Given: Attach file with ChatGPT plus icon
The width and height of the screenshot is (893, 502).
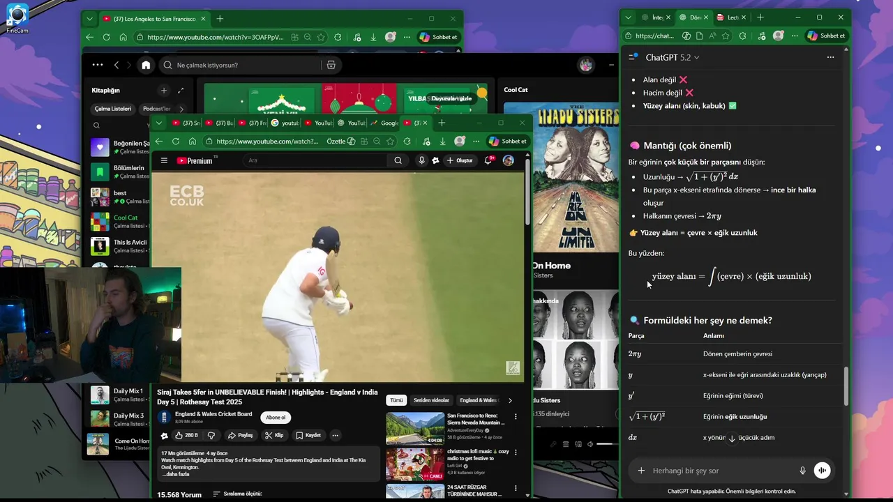Looking at the screenshot, I should [641, 471].
